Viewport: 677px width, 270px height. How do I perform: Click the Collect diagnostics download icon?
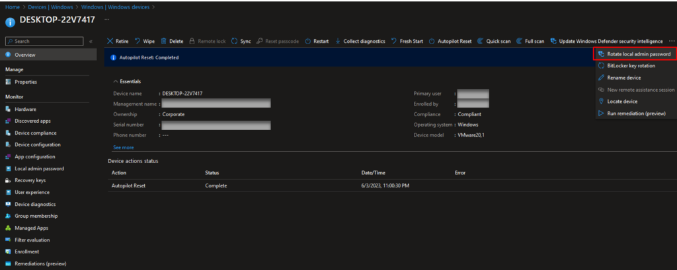(338, 42)
